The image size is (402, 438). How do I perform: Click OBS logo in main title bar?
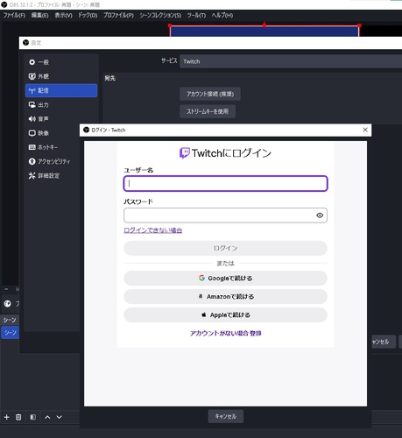pos(4,4)
